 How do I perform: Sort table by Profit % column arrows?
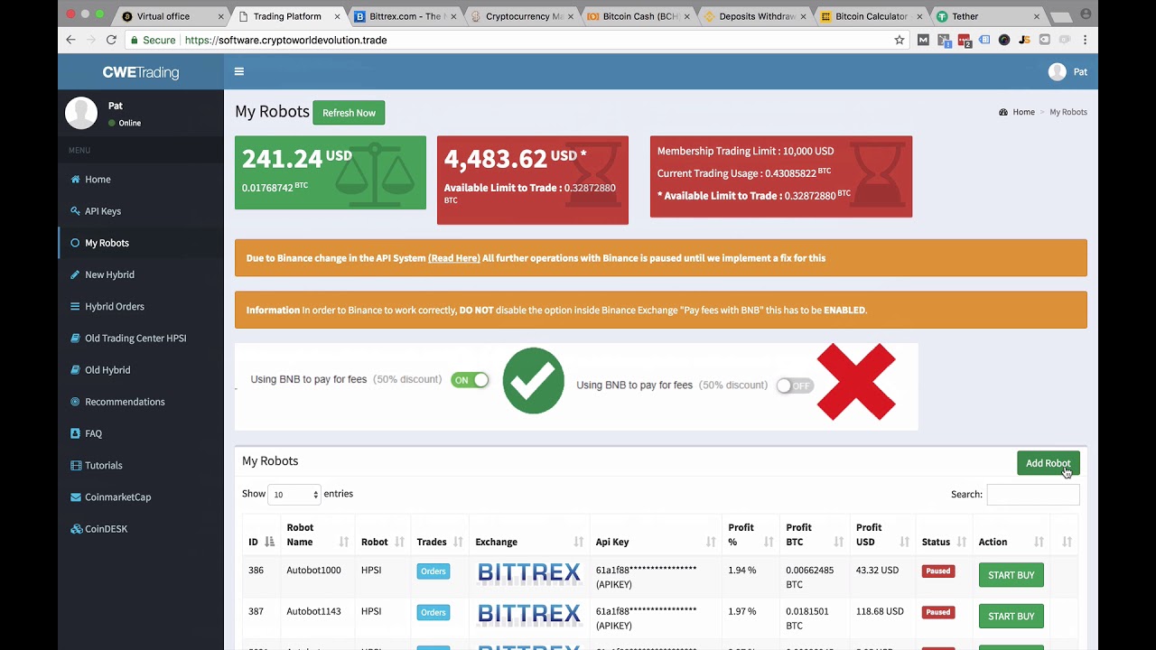tap(769, 542)
